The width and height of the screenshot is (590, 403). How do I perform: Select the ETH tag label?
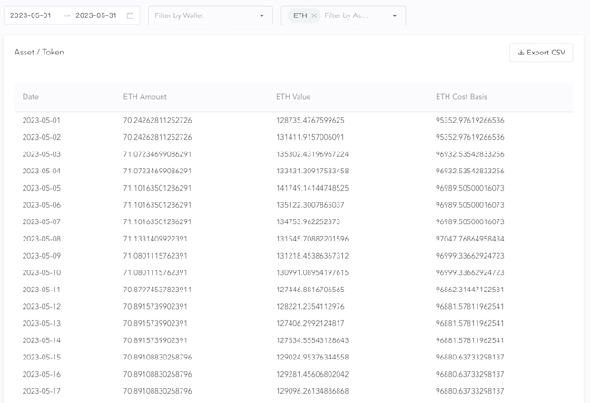(x=300, y=15)
